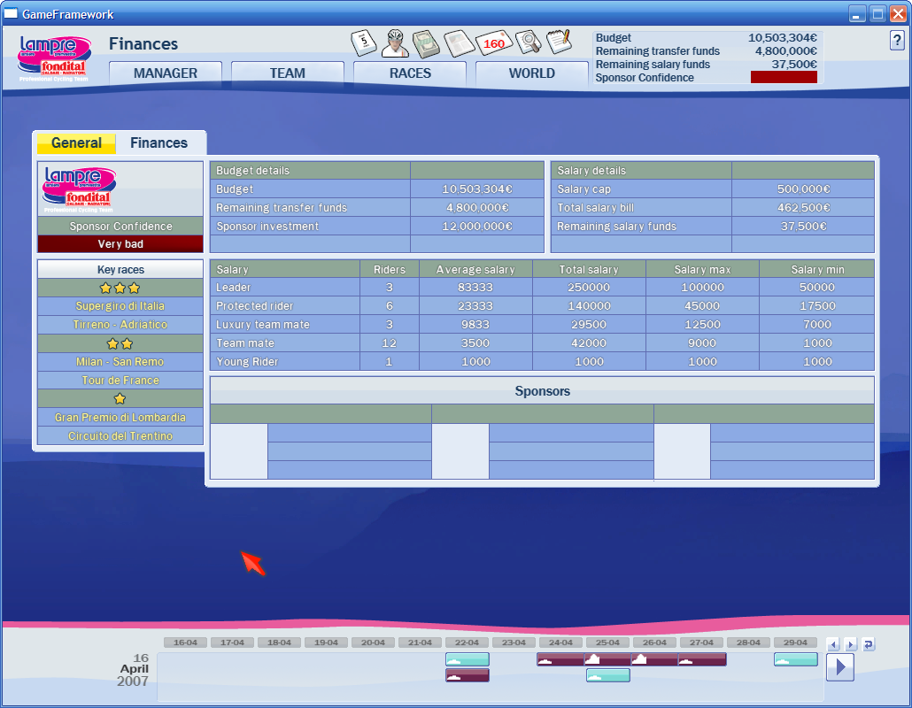Viewport: 912px width, 708px height.
Task: Open Supergiro di Italia key race
Action: pos(120,306)
